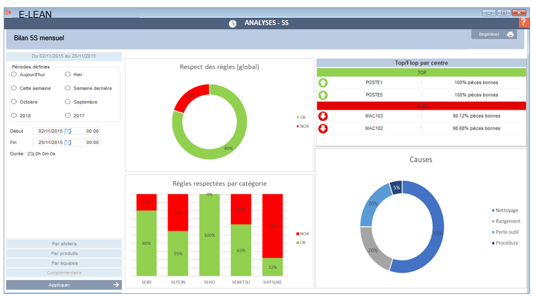The width and height of the screenshot is (533, 297).
Task: Click the POSTE1 row label
Action: pos(374,83)
